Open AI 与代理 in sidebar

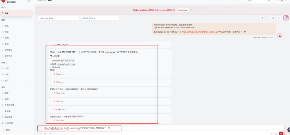pyautogui.click(x=16, y=123)
